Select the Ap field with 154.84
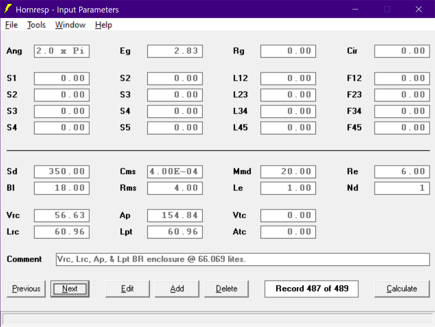This screenshot has width=435, height=327. pyautogui.click(x=175, y=215)
